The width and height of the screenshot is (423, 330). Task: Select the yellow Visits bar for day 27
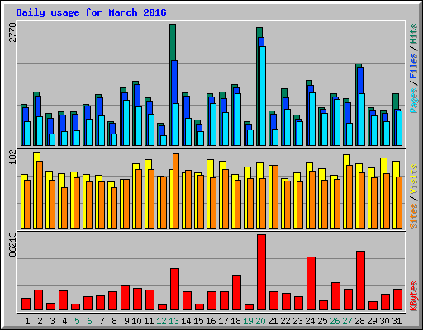click(x=346, y=160)
